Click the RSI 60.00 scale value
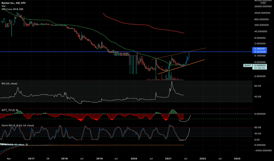 click(258, 86)
